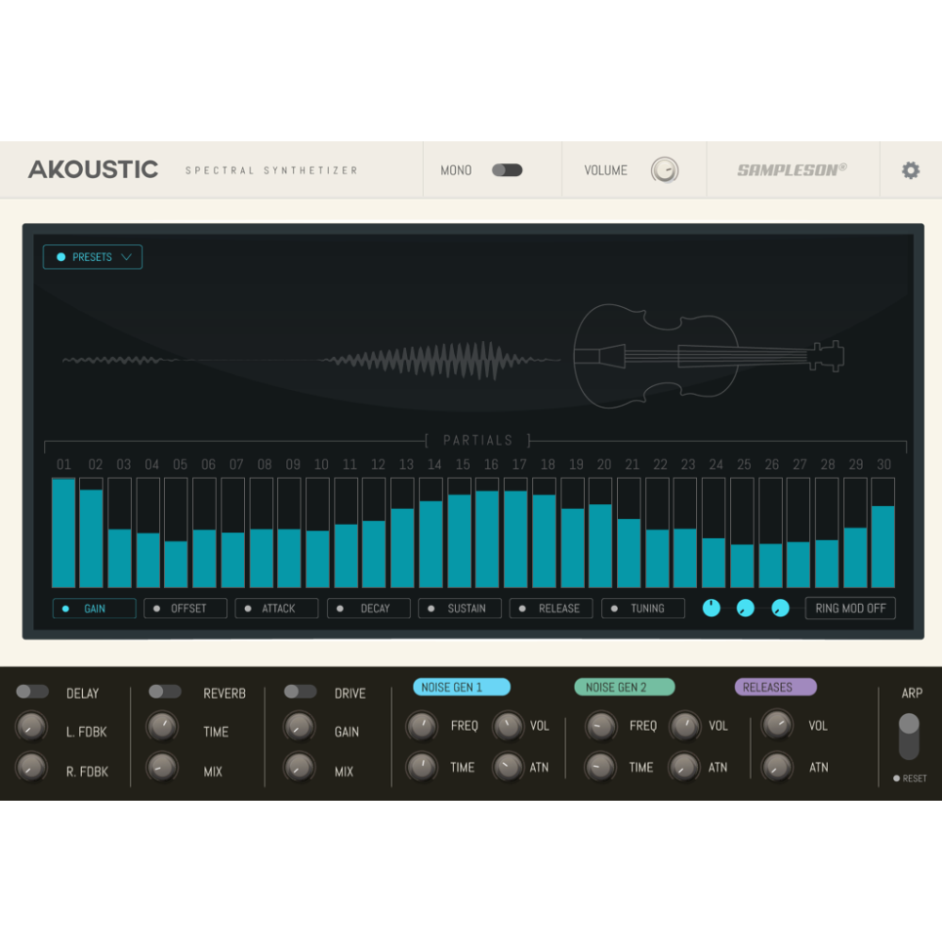Viewport: 942px width, 942px height.
Task: Click the RING MOD OFF button
Action: [x=850, y=609]
